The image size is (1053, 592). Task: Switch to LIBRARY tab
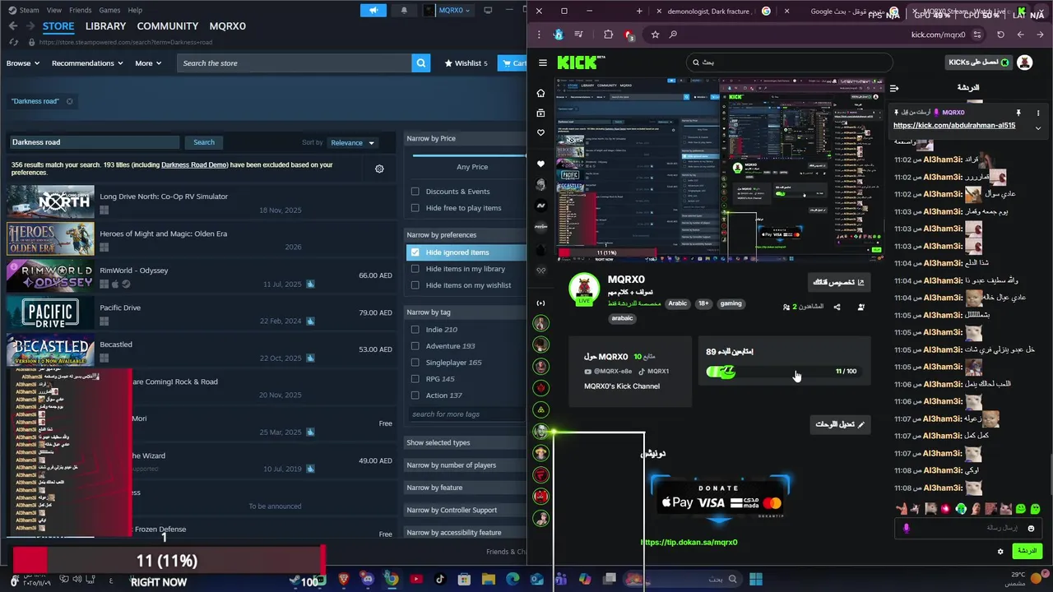tap(106, 26)
